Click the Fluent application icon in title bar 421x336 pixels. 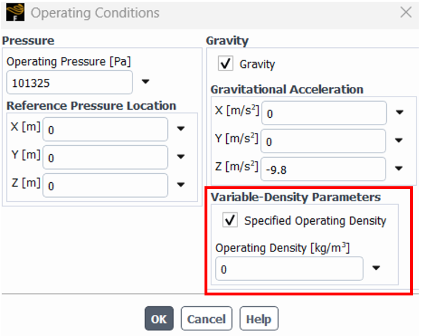point(15,12)
